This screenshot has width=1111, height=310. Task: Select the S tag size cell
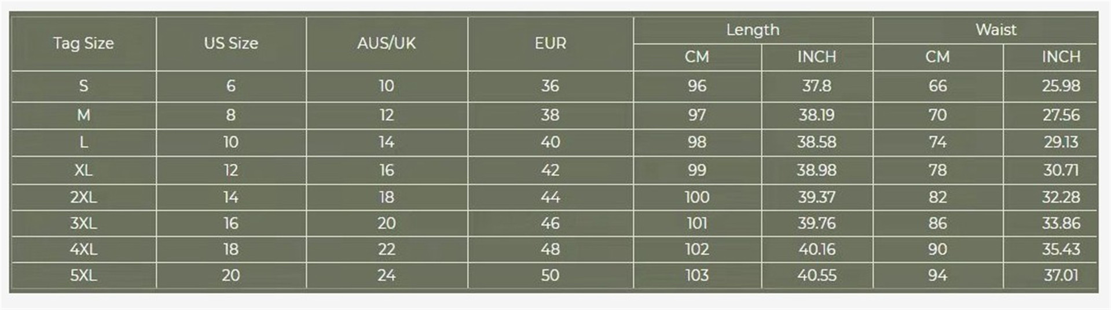(x=83, y=86)
